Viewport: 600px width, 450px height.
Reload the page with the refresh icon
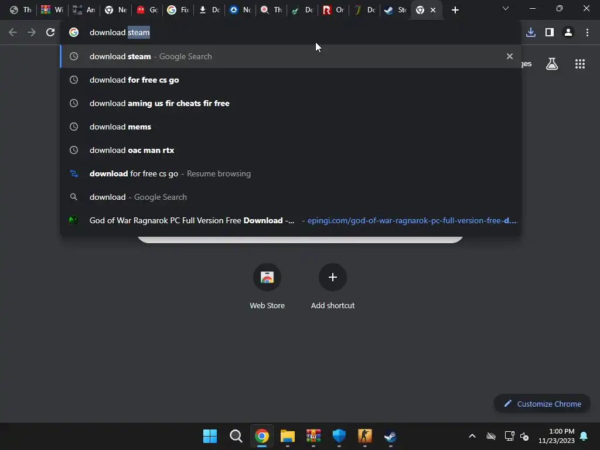coord(50,33)
